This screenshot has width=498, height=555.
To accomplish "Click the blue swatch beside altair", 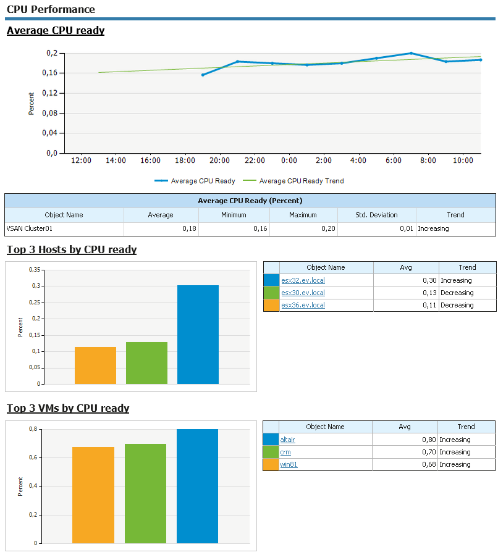I will pos(271,440).
